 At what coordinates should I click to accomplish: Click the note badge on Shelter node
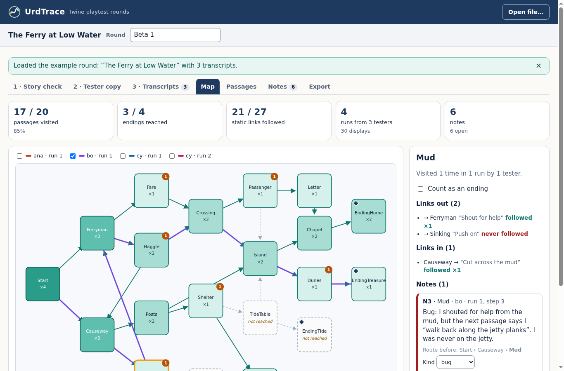click(220, 286)
